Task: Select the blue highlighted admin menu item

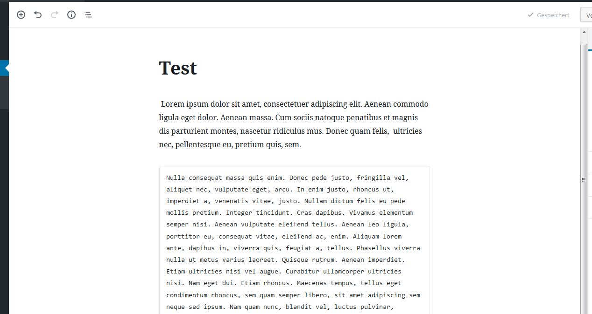Action: point(4,68)
